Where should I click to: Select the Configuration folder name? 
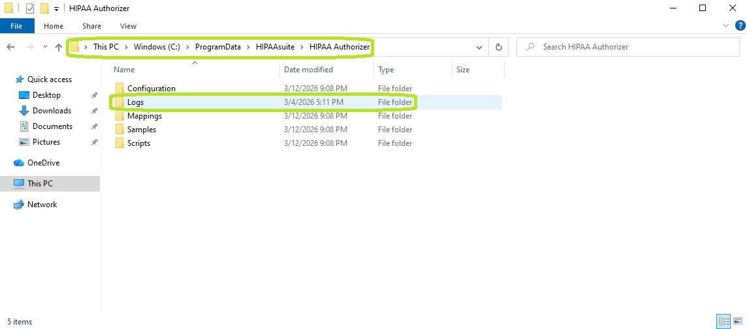tap(151, 89)
